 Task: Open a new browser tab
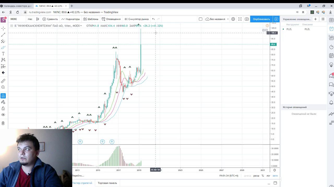pos(72,6)
